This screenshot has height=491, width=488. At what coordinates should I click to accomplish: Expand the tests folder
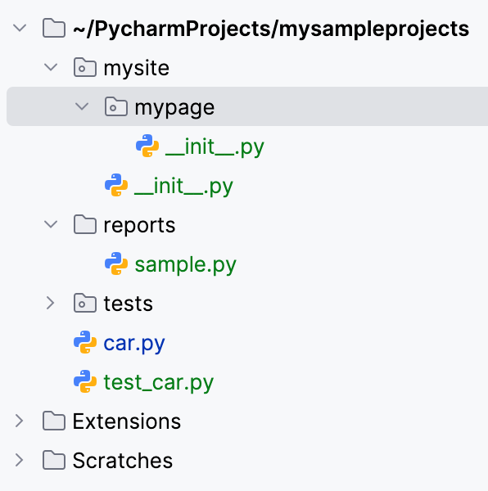tap(51, 303)
